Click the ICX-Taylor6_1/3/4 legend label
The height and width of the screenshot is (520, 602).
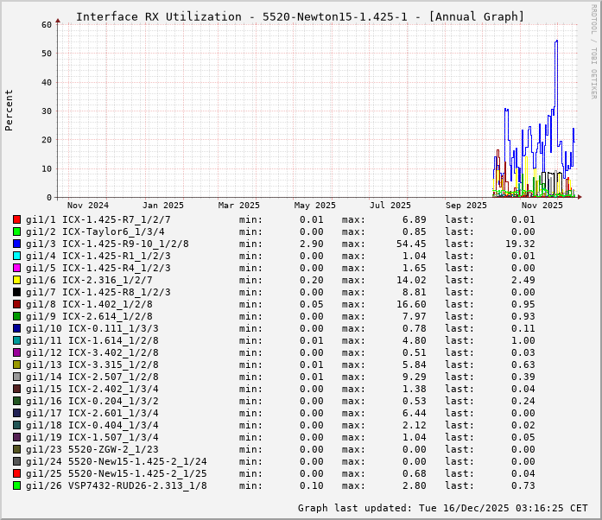pyautogui.click(x=113, y=231)
